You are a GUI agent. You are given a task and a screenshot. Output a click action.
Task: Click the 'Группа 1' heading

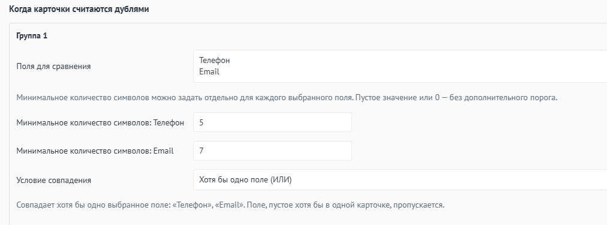[x=32, y=35]
